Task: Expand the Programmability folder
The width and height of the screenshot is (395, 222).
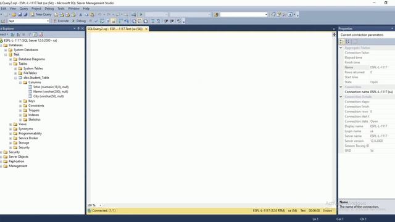Action: click(10, 134)
